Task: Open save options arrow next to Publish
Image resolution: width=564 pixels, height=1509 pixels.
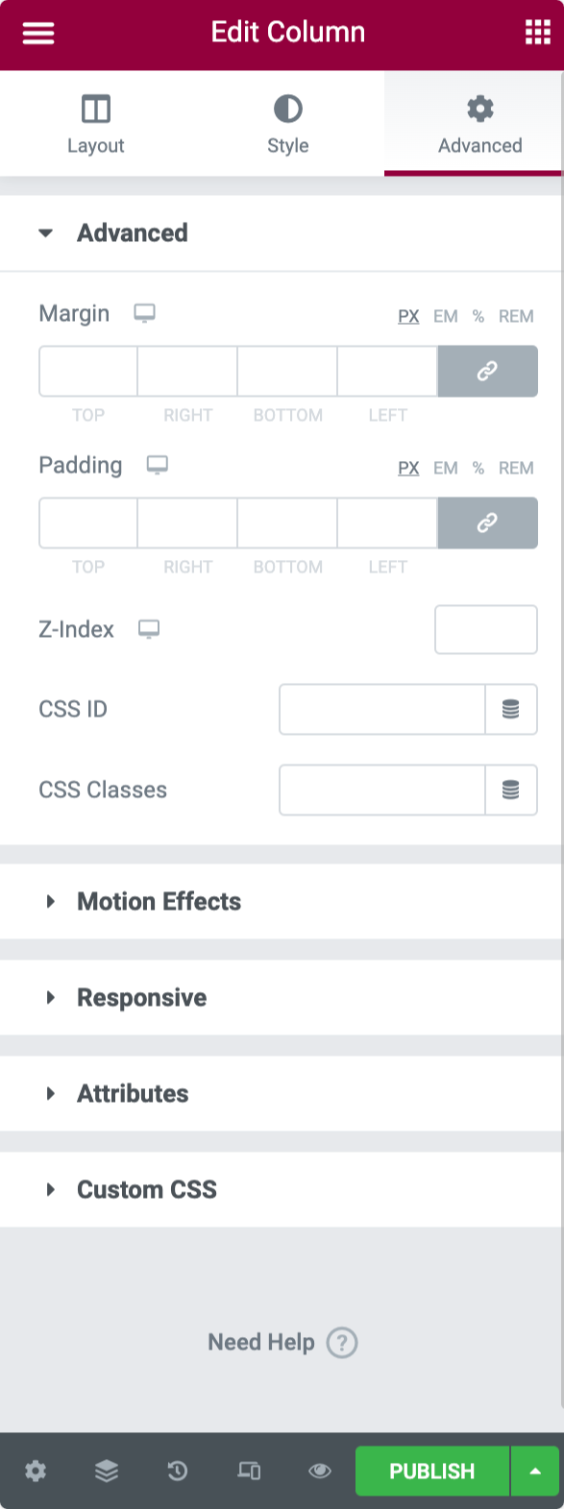Action: (x=536, y=1471)
